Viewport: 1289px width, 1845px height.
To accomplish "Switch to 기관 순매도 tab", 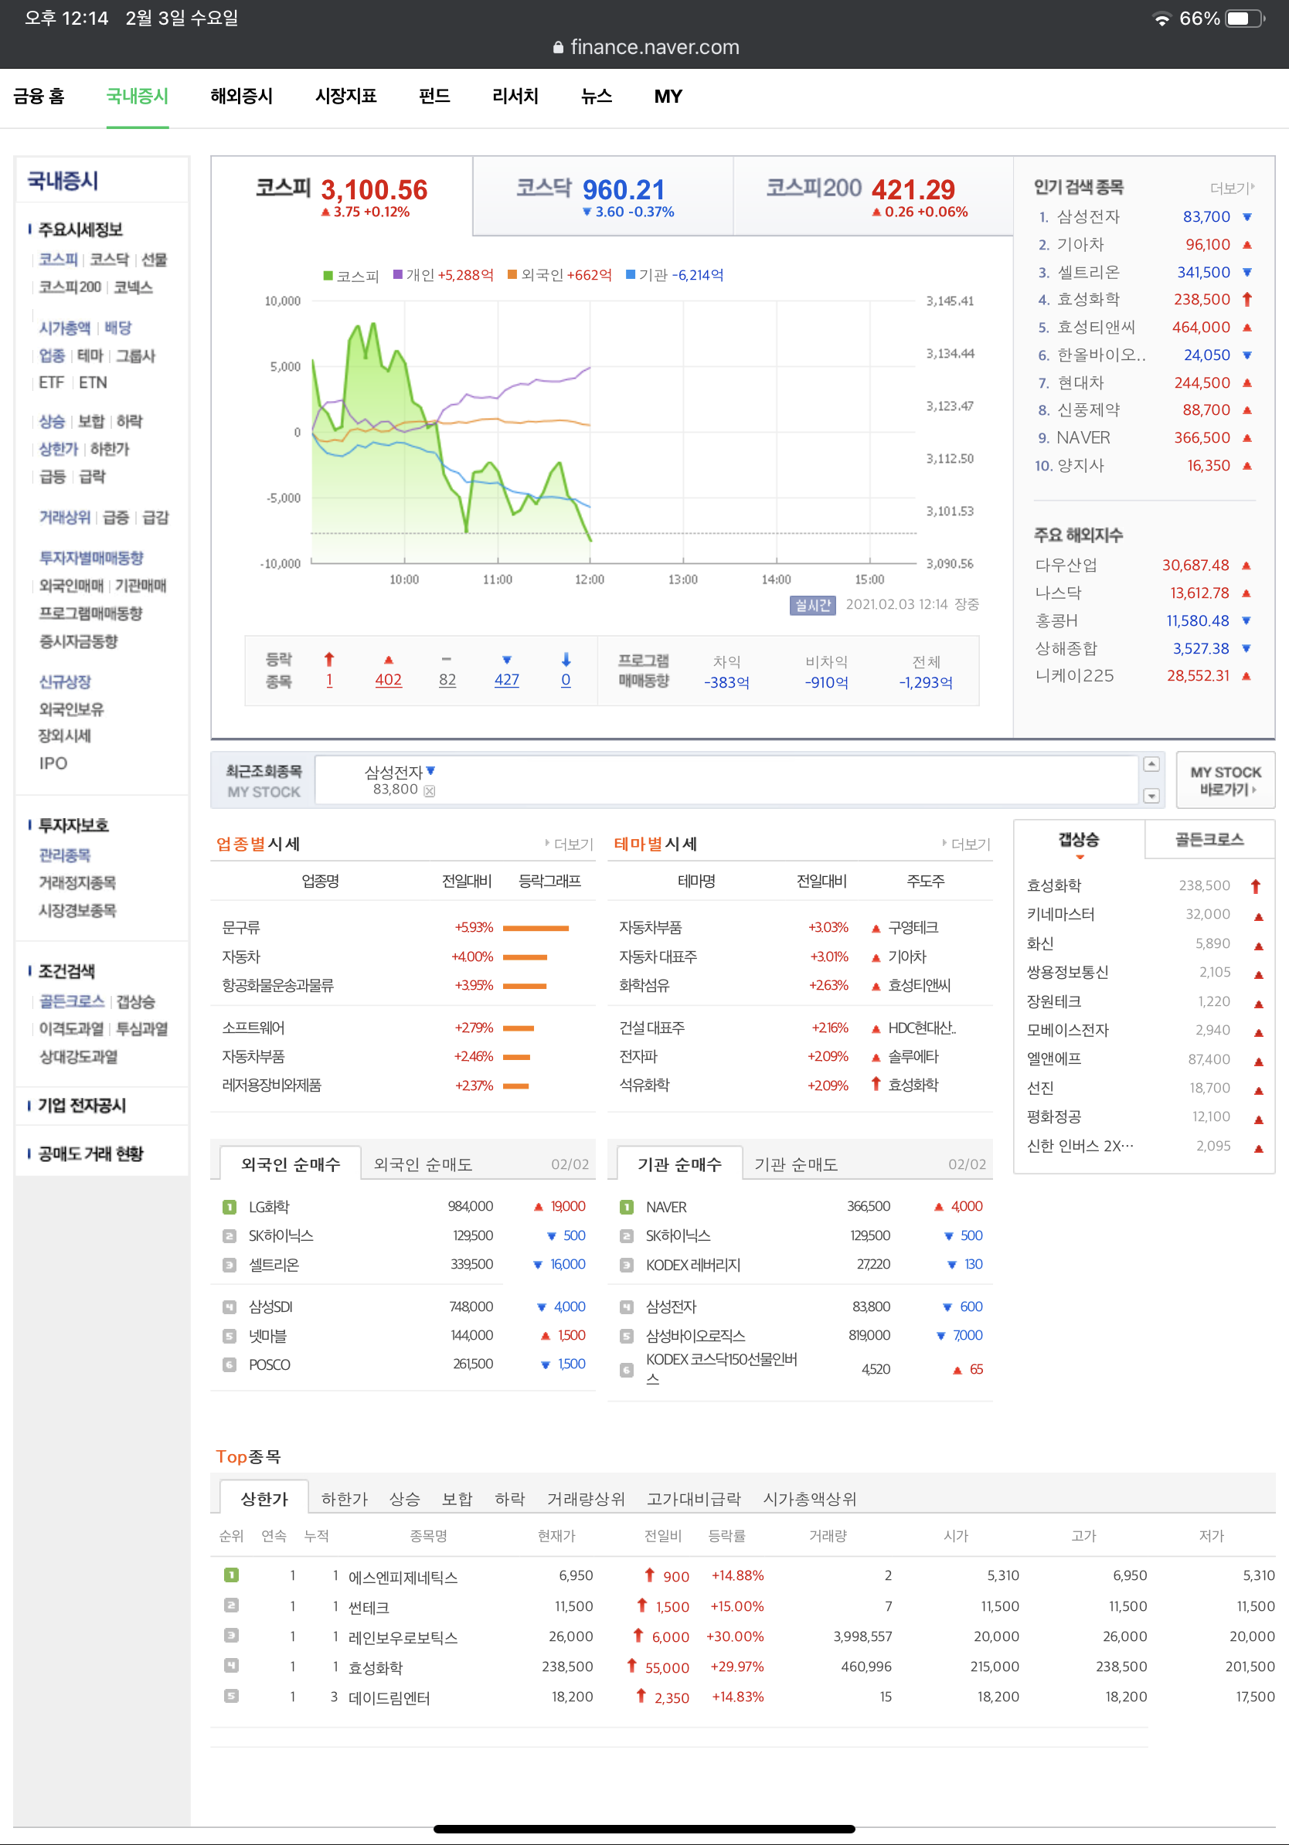I will click(x=796, y=1164).
